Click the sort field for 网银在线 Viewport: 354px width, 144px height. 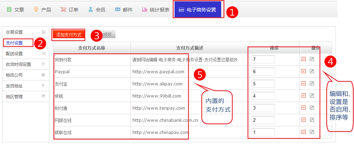coord(263,120)
